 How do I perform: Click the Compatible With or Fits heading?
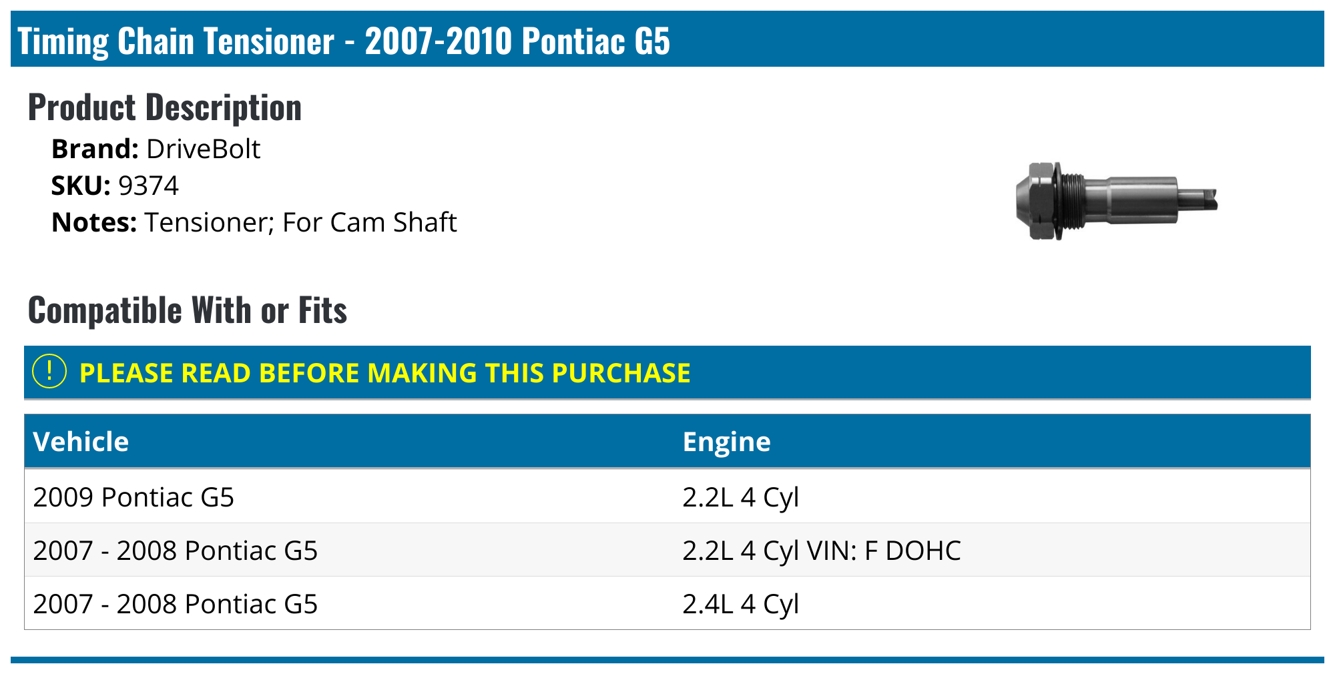(188, 310)
